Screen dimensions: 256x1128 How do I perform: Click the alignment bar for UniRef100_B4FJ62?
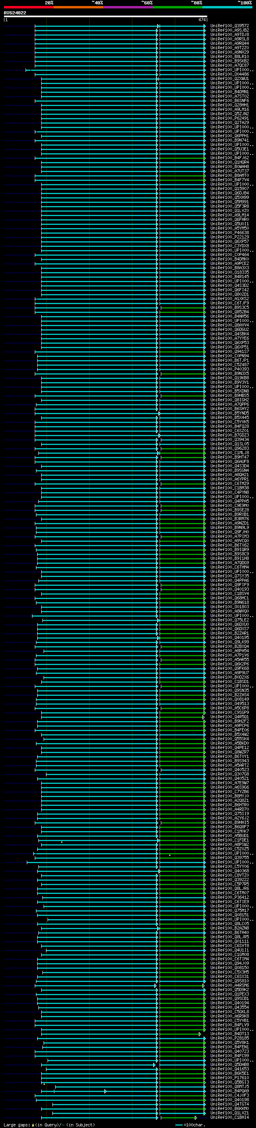(120, 158)
